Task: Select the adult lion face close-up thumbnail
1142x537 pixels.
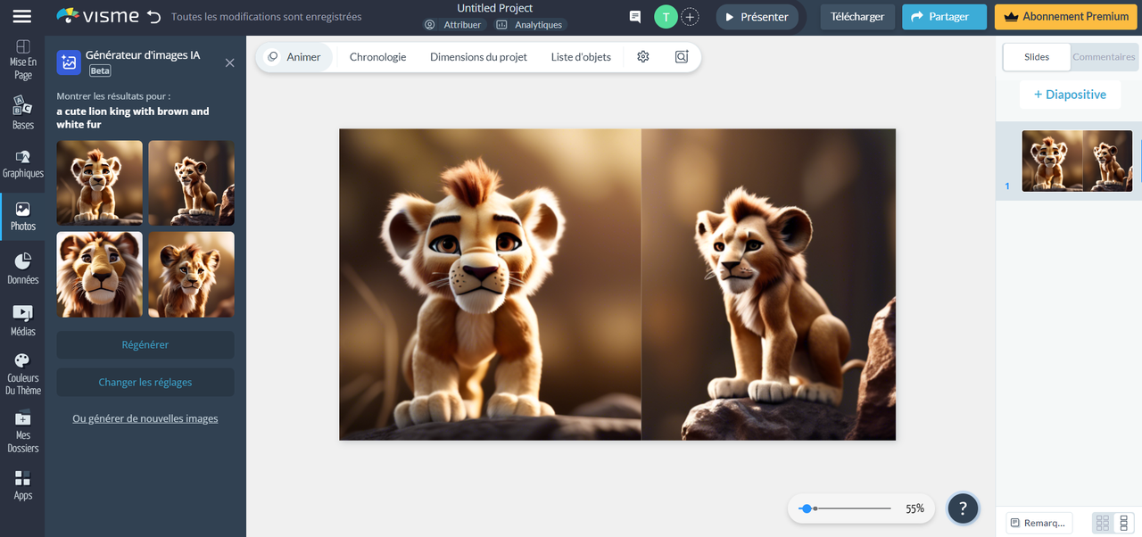Action: [x=100, y=275]
